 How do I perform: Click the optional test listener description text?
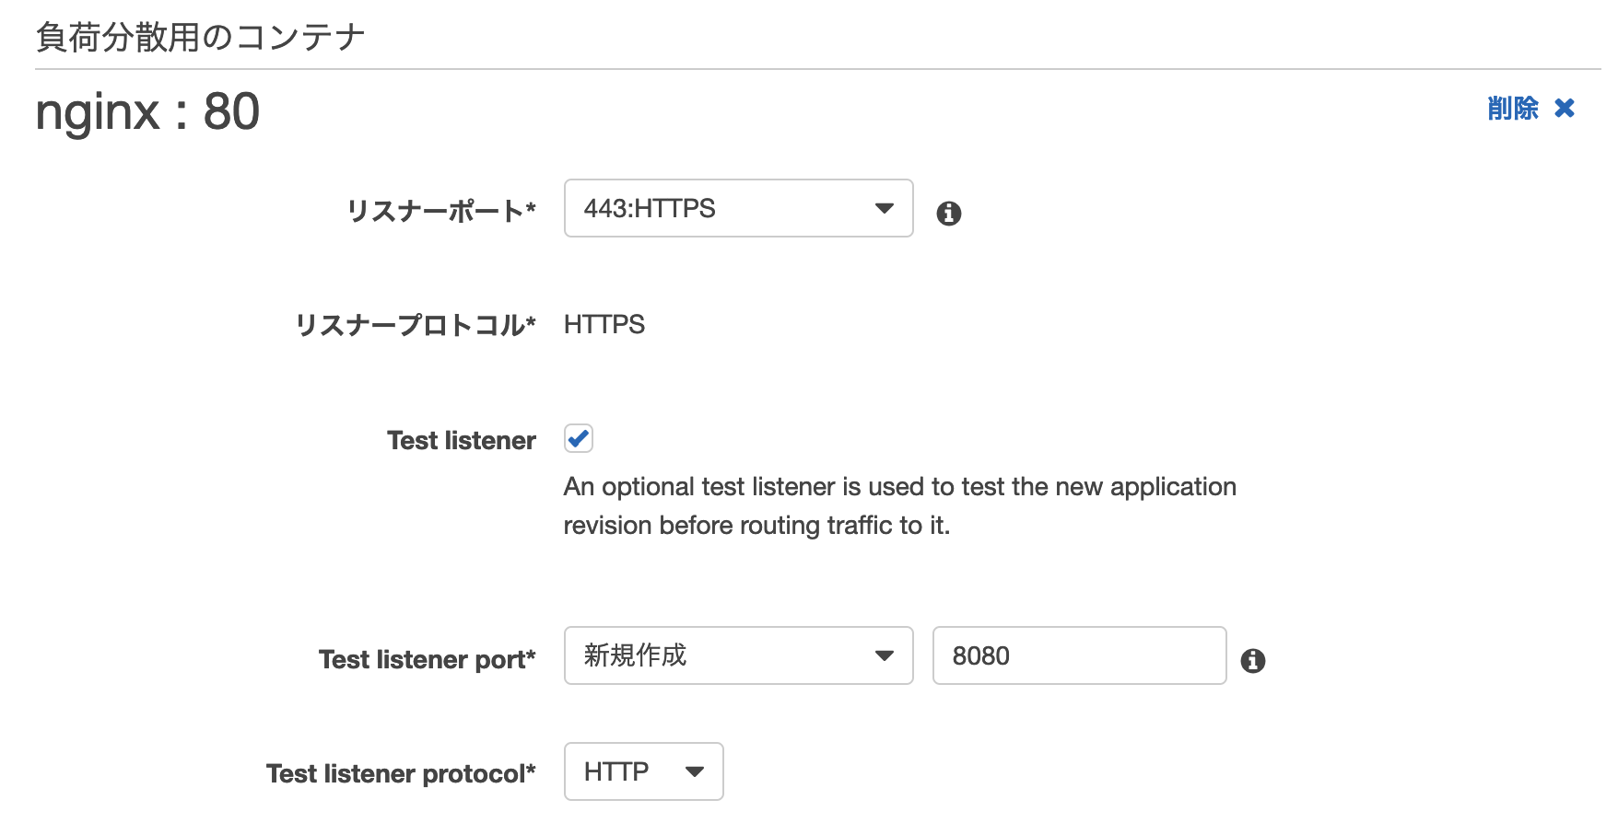point(898,505)
